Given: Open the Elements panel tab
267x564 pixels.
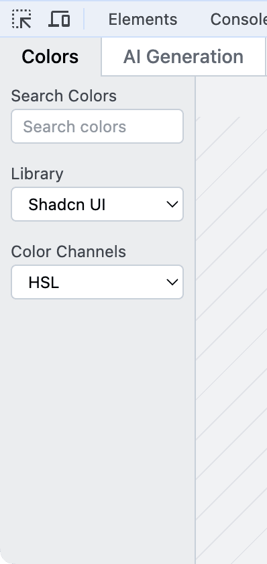Looking at the screenshot, I should 143,19.
